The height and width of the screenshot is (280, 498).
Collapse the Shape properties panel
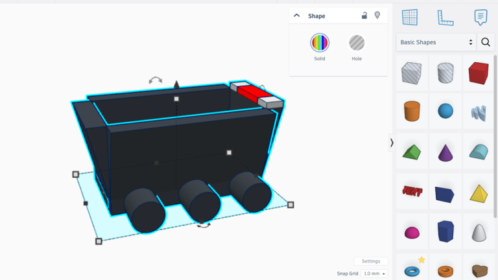(297, 16)
